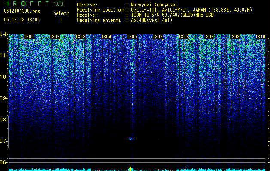Image resolution: width=270 pixels, height=171 pixels.
Task: Click the Ogata-vill. Akita-Pref. JAPAN location text
Action: tap(191, 10)
